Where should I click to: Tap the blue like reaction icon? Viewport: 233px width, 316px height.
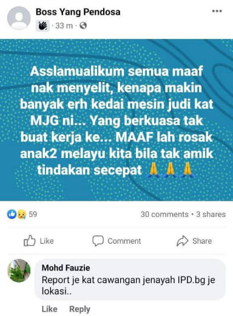coord(12,215)
